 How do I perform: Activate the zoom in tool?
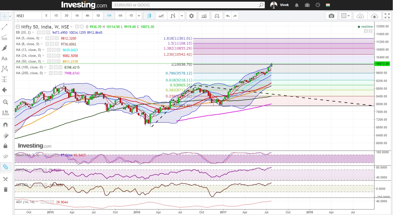(5, 102)
